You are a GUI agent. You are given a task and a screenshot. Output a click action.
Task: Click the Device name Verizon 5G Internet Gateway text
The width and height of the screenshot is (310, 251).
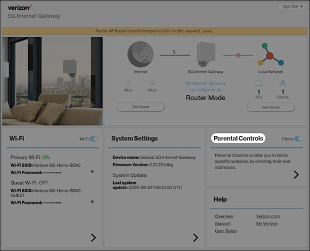click(154, 158)
